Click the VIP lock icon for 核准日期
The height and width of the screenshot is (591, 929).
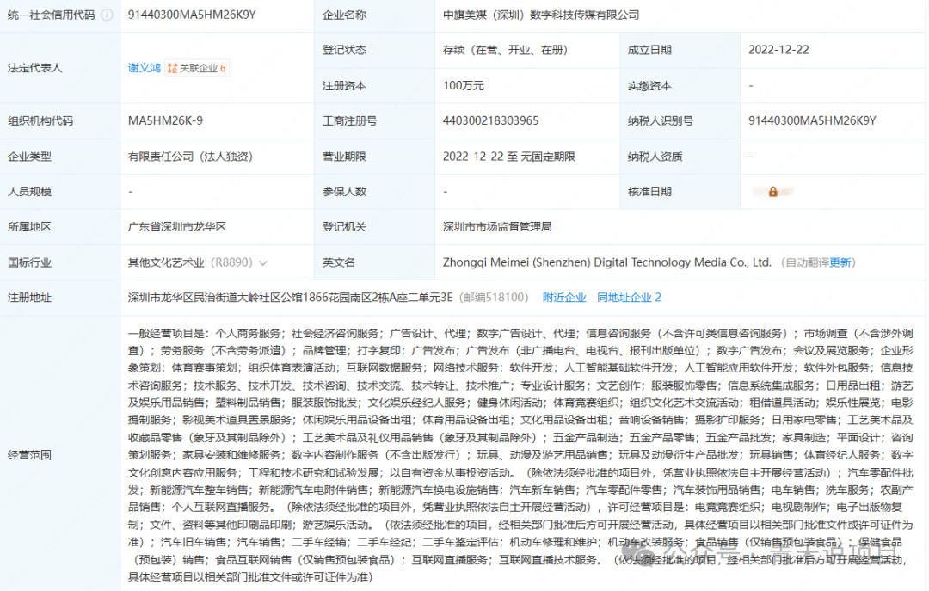pos(772,191)
